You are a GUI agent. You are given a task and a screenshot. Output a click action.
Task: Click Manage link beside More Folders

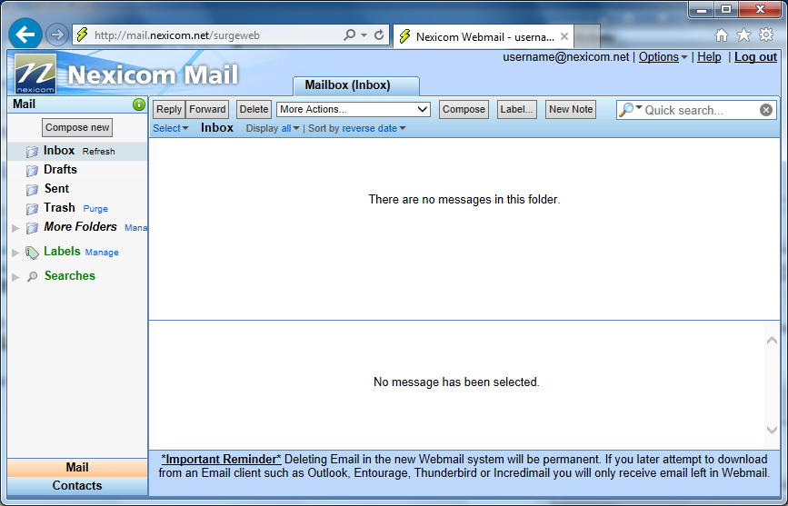click(x=135, y=228)
